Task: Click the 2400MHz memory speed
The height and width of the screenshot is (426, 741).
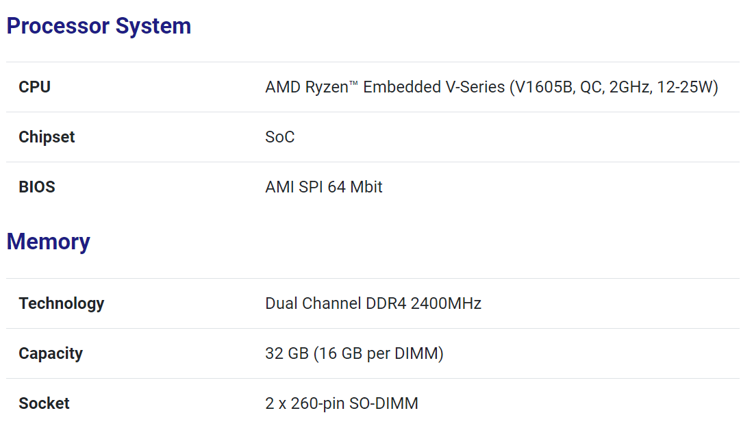Action: 446,303
